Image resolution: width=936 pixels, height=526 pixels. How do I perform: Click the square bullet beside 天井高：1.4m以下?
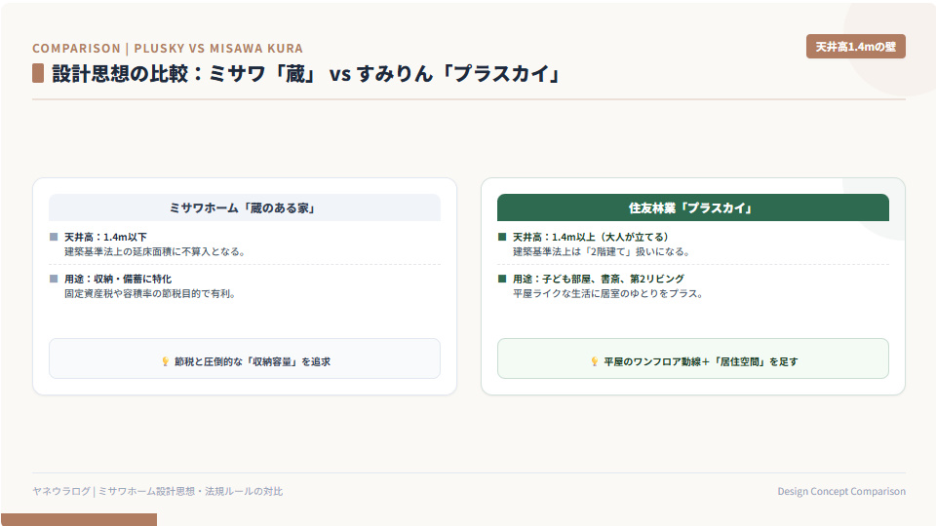click(54, 237)
